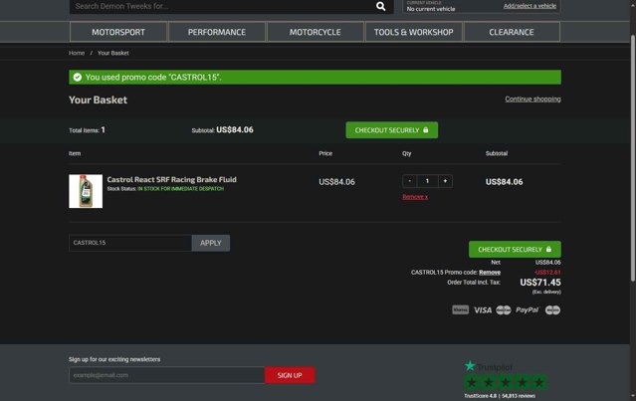Click the quantity input field

[x=427, y=181]
